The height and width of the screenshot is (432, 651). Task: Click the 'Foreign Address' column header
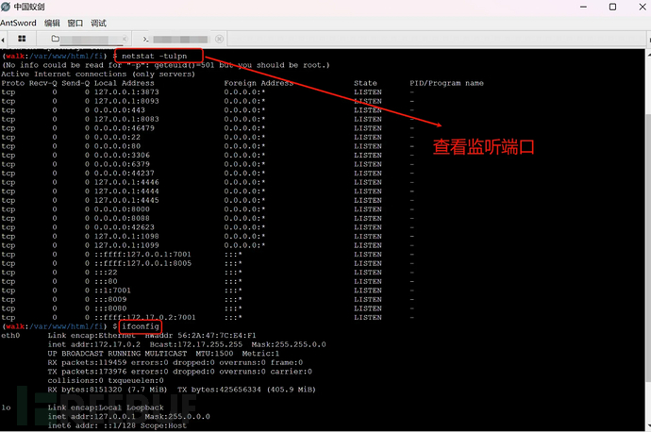[259, 83]
